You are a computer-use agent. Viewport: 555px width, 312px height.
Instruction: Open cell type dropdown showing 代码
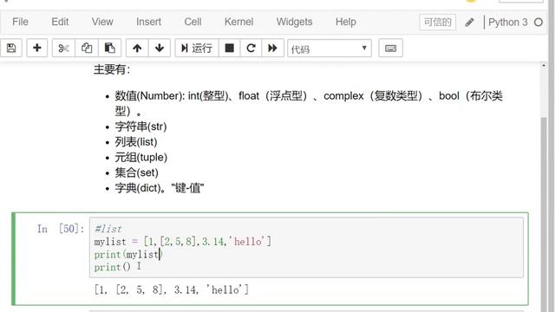click(330, 49)
